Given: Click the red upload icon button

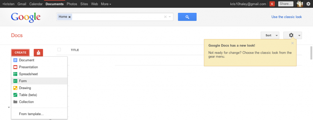Looking at the screenshot, I should [x=38, y=53].
